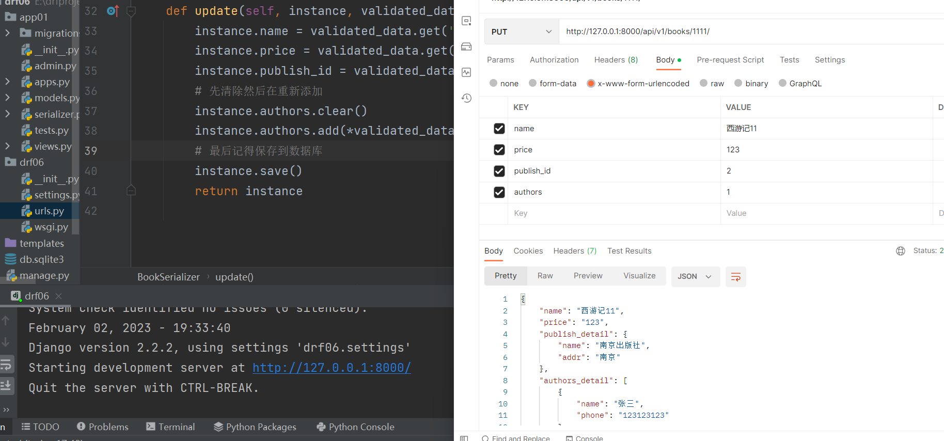This screenshot has width=944, height=441.
Task: Expand the views.py tree node
Action: (7, 146)
